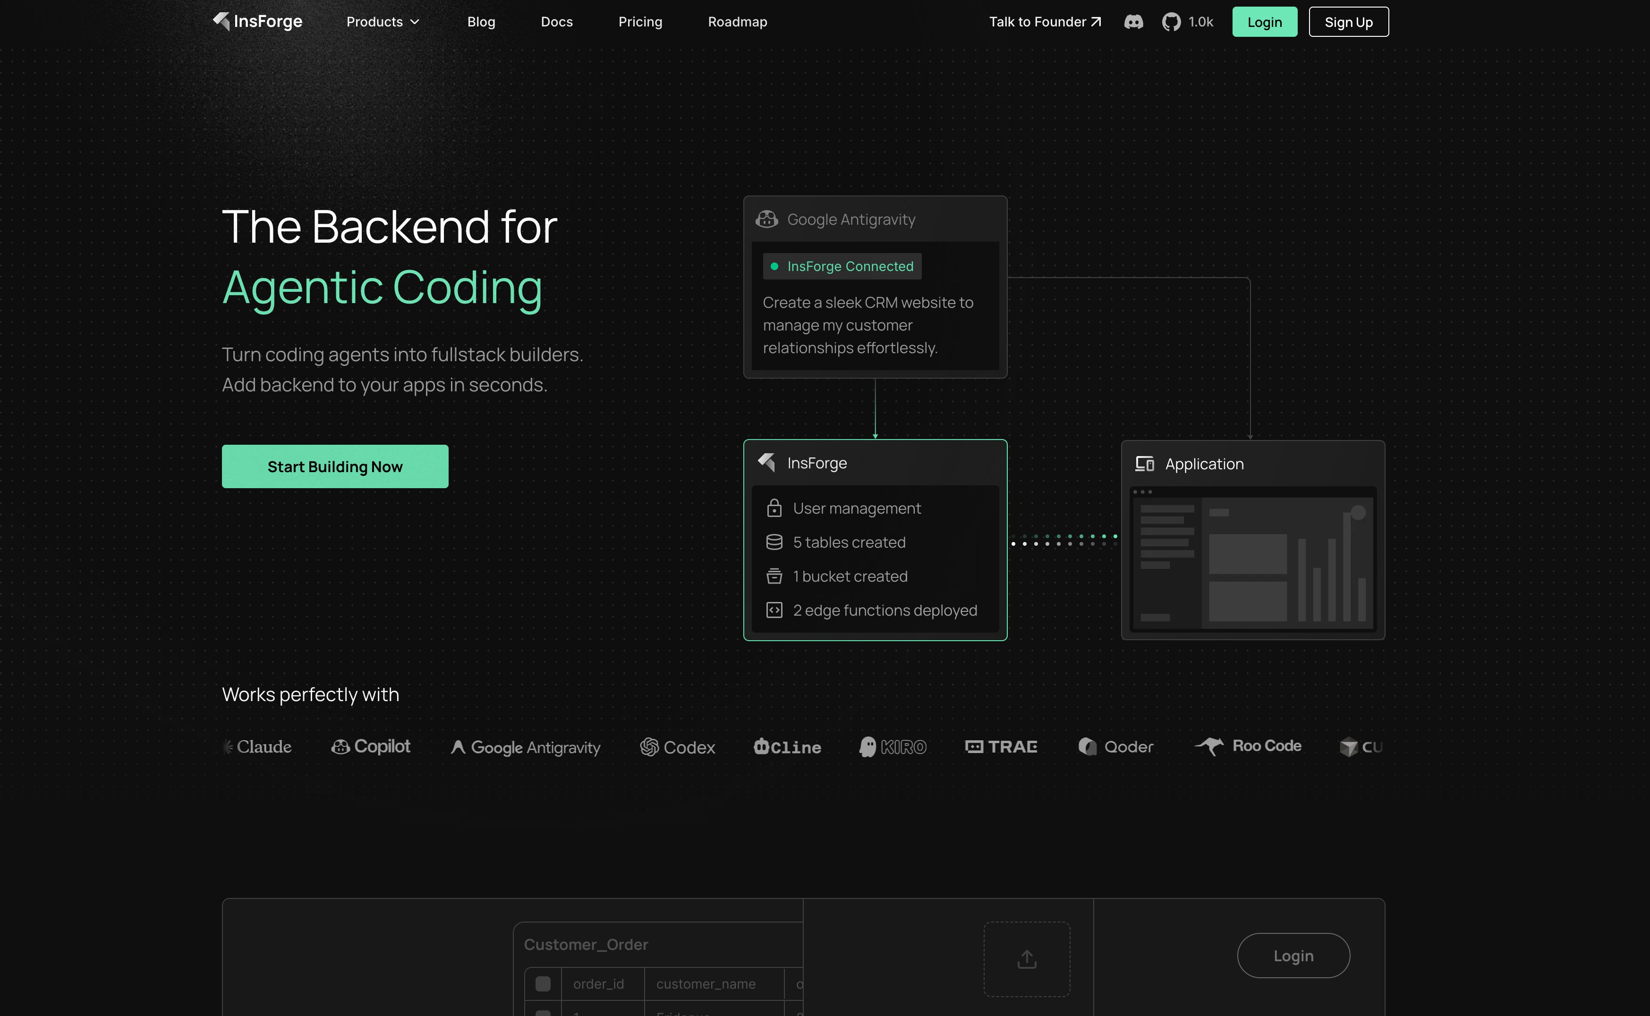Open the Discord icon link

coord(1133,22)
